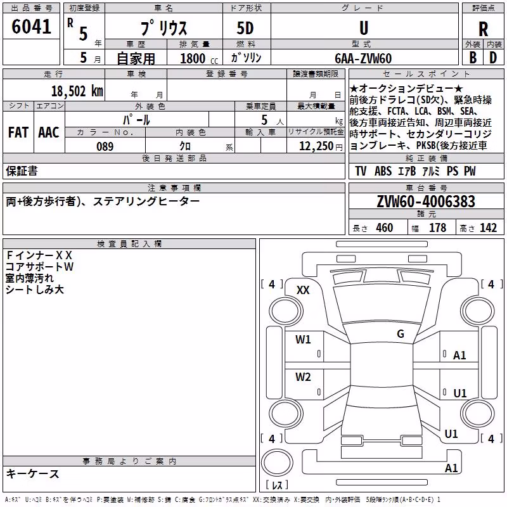
Task: Select the XX mark on the car diagram
Action: [x=303, y=290]
